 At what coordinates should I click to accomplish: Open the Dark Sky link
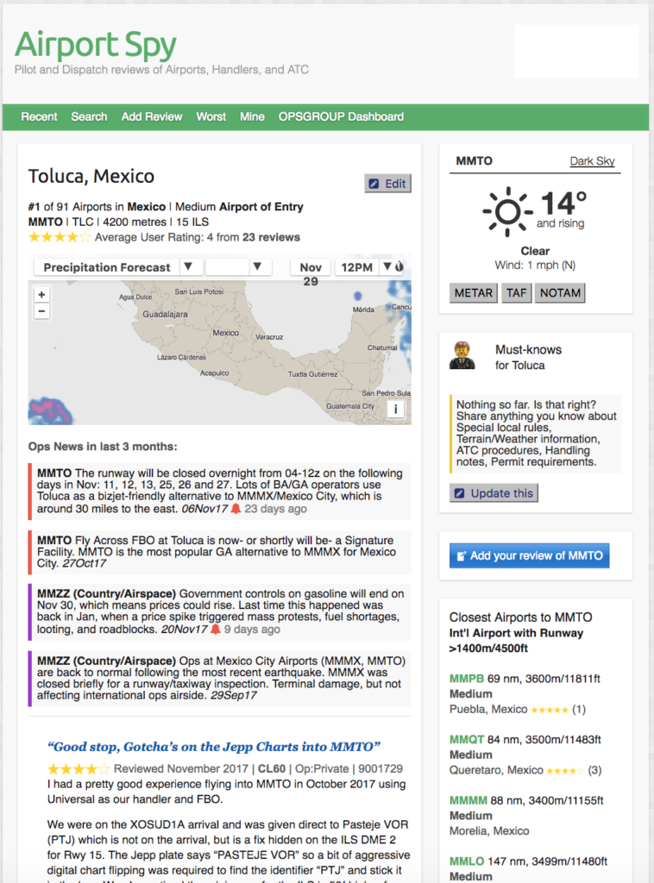[592, 161]
